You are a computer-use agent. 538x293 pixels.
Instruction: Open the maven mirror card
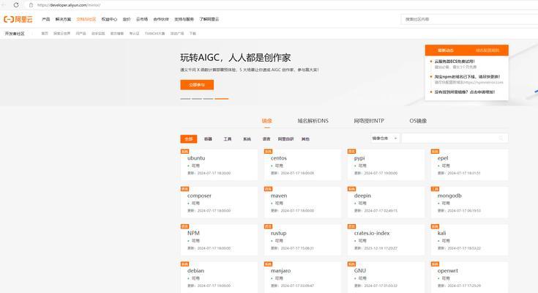pos(302,202)
